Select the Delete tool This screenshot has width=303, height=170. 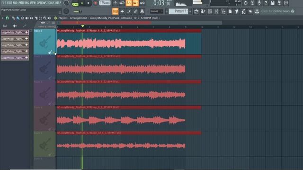22,18
